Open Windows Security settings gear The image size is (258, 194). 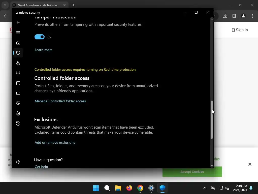click(x=18, y=162)
